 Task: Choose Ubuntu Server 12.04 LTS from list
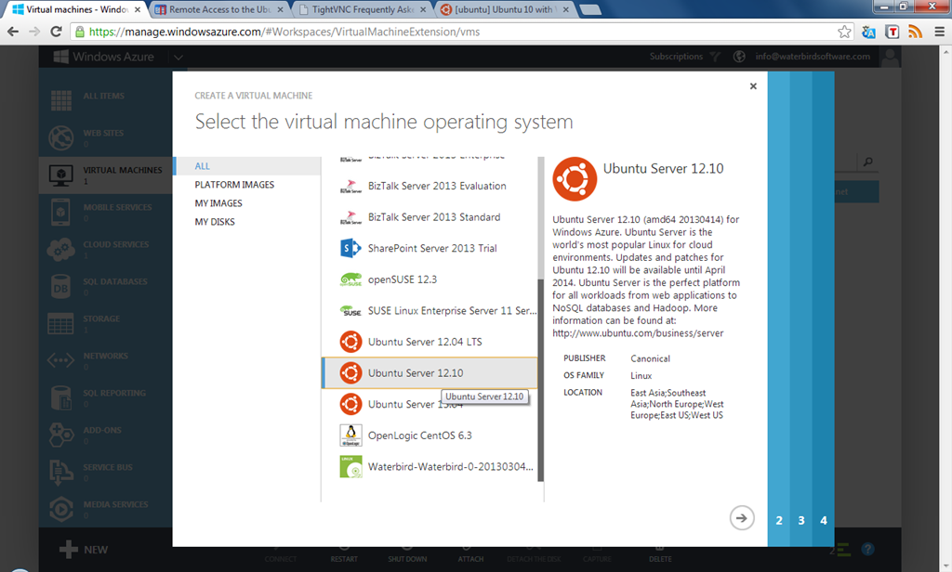pos(430,342)
